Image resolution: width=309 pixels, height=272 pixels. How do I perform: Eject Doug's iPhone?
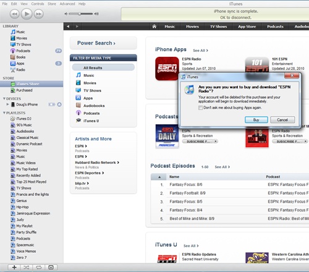pos(59,104)
